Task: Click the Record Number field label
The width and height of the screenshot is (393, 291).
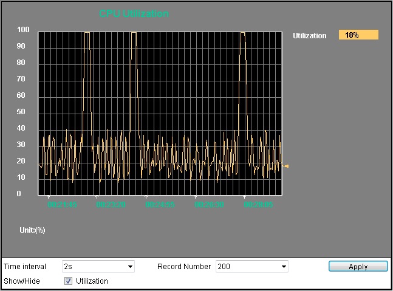Action: 184,267
